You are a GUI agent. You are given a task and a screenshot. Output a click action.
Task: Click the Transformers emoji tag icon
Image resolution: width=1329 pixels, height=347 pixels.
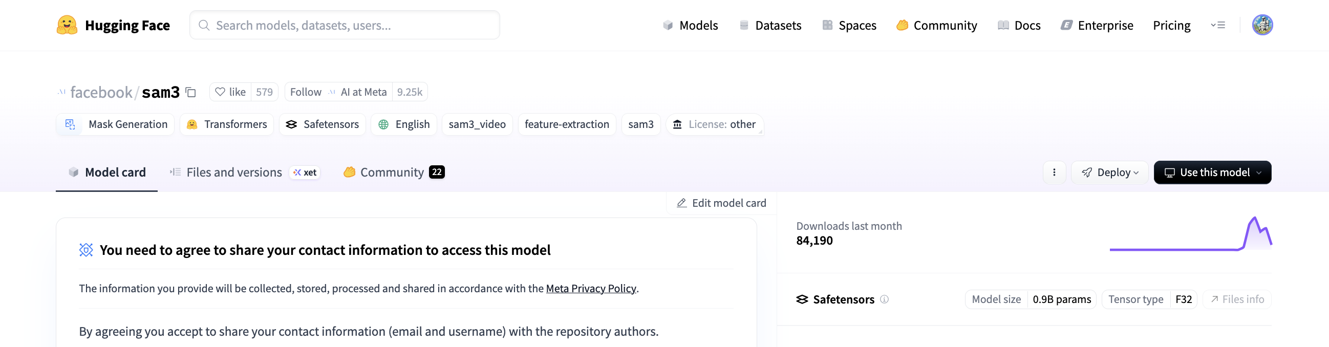192,124
